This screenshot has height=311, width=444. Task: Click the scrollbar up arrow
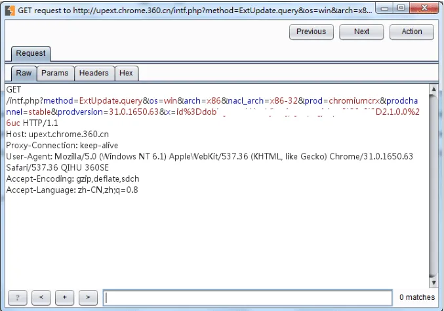pos(434,89)
